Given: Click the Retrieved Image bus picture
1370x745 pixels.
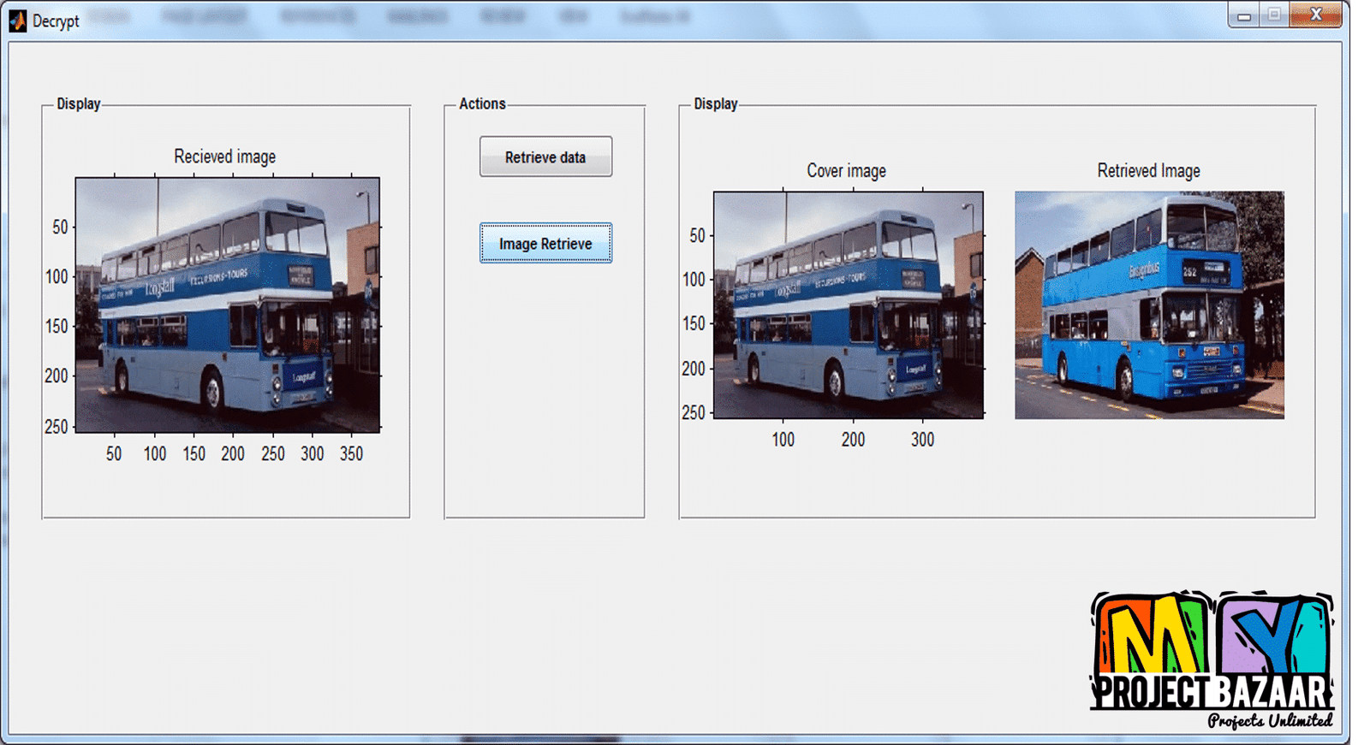Looking at the screenshot, I should point(1149,305).
